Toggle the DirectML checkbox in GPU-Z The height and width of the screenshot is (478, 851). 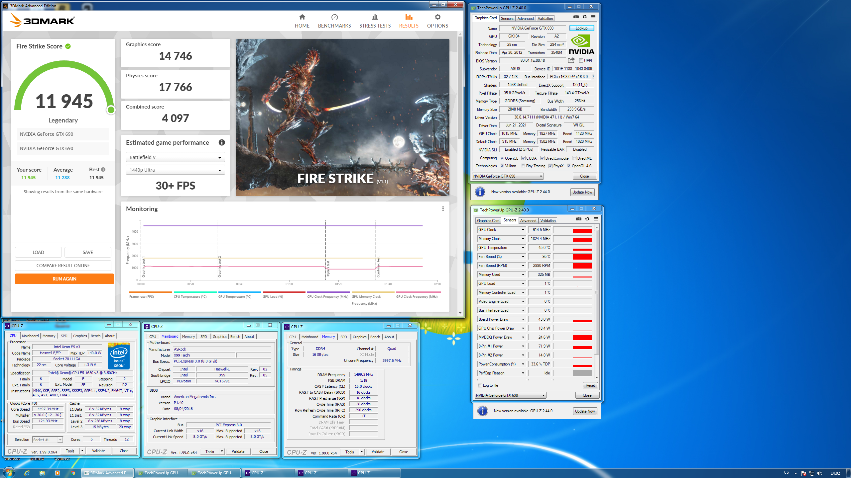click(574, 158)
